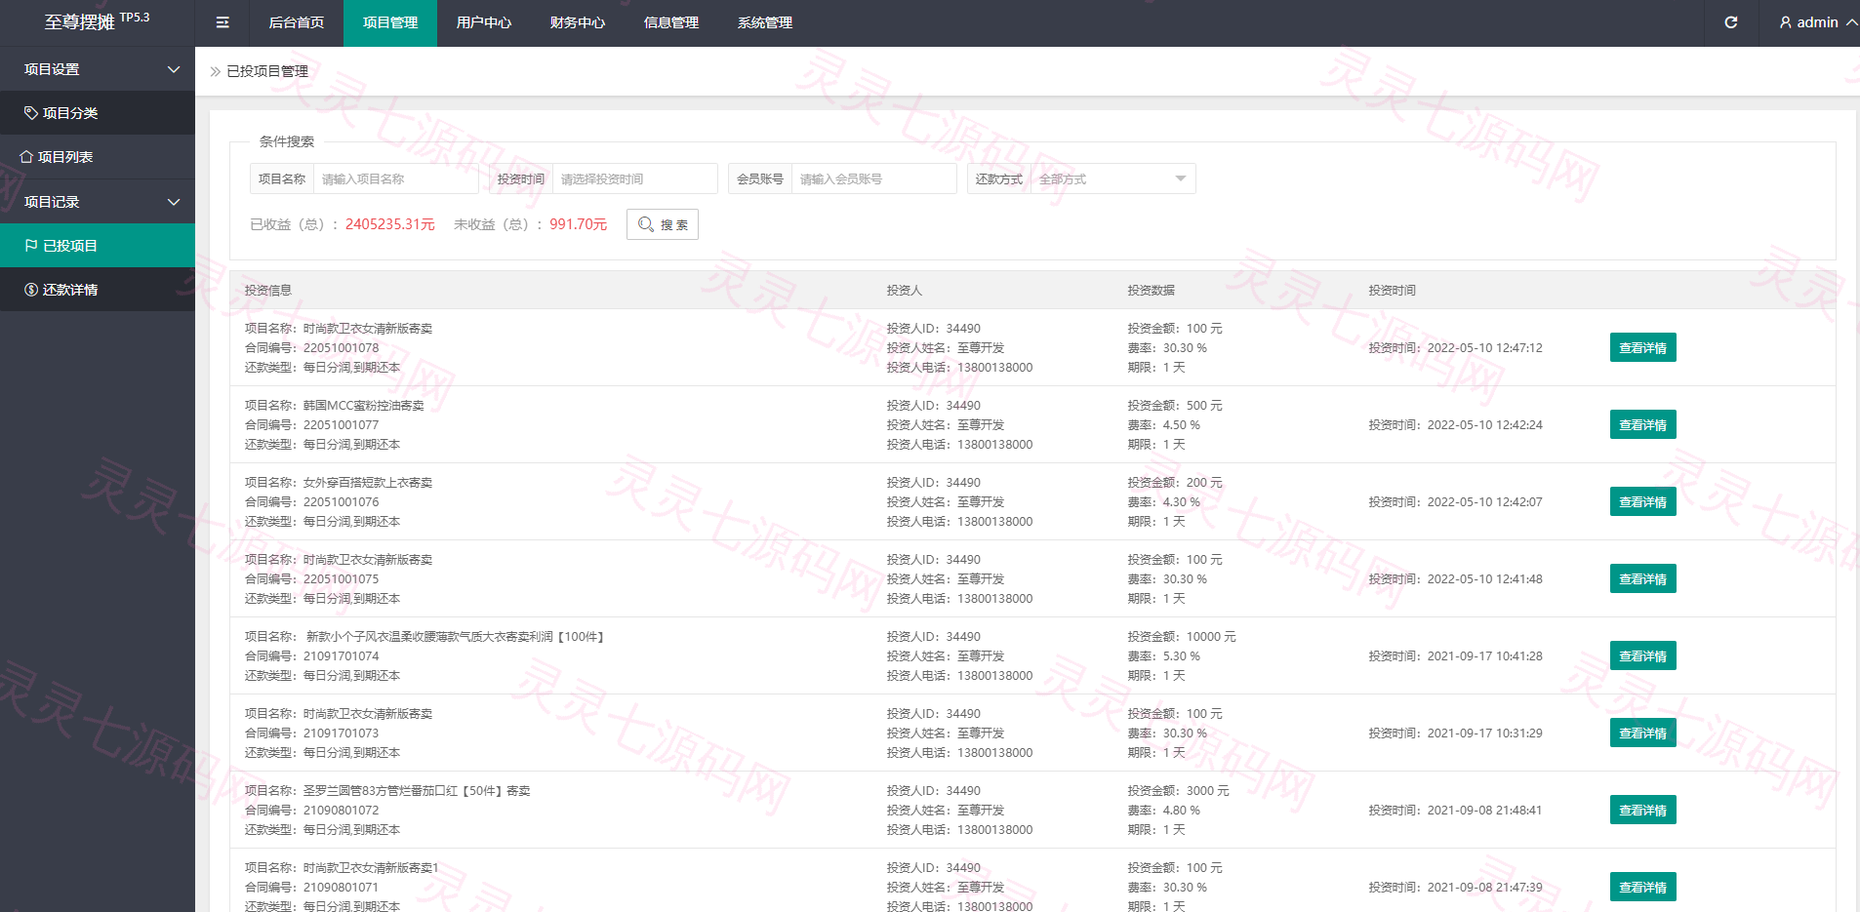Click the home icon beside 项目列表
Image resolution: width=1860 pixels, height=912 pixels.
pyautogui.click(x=27, y=157)
